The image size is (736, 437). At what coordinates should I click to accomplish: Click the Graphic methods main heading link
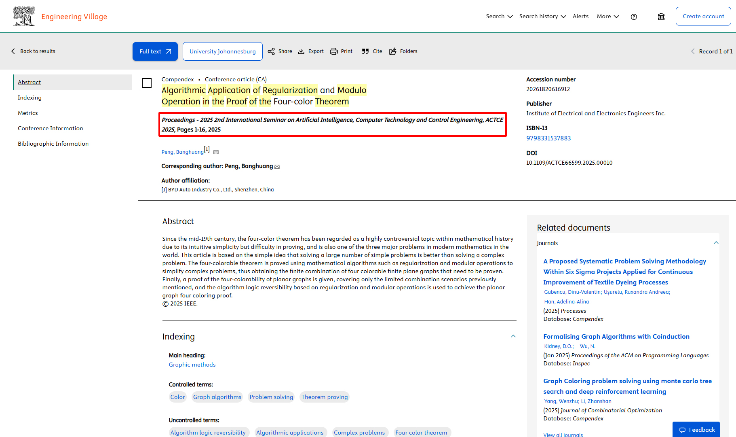(192, 365)
